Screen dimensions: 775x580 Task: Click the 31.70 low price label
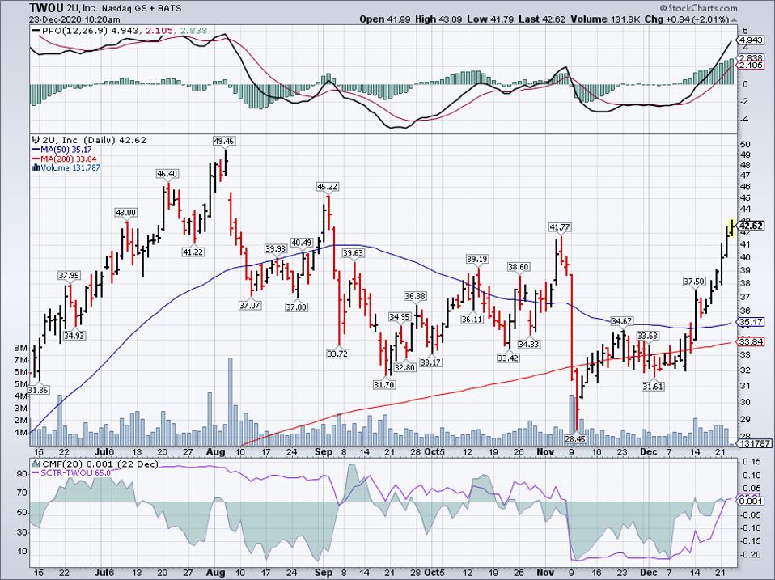coord(384,384)
